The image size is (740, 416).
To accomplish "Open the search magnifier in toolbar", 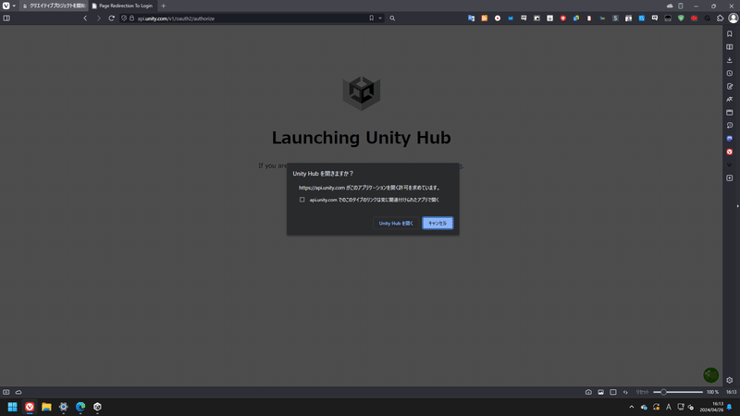I will pyautogui.click(x=392, y=18).
